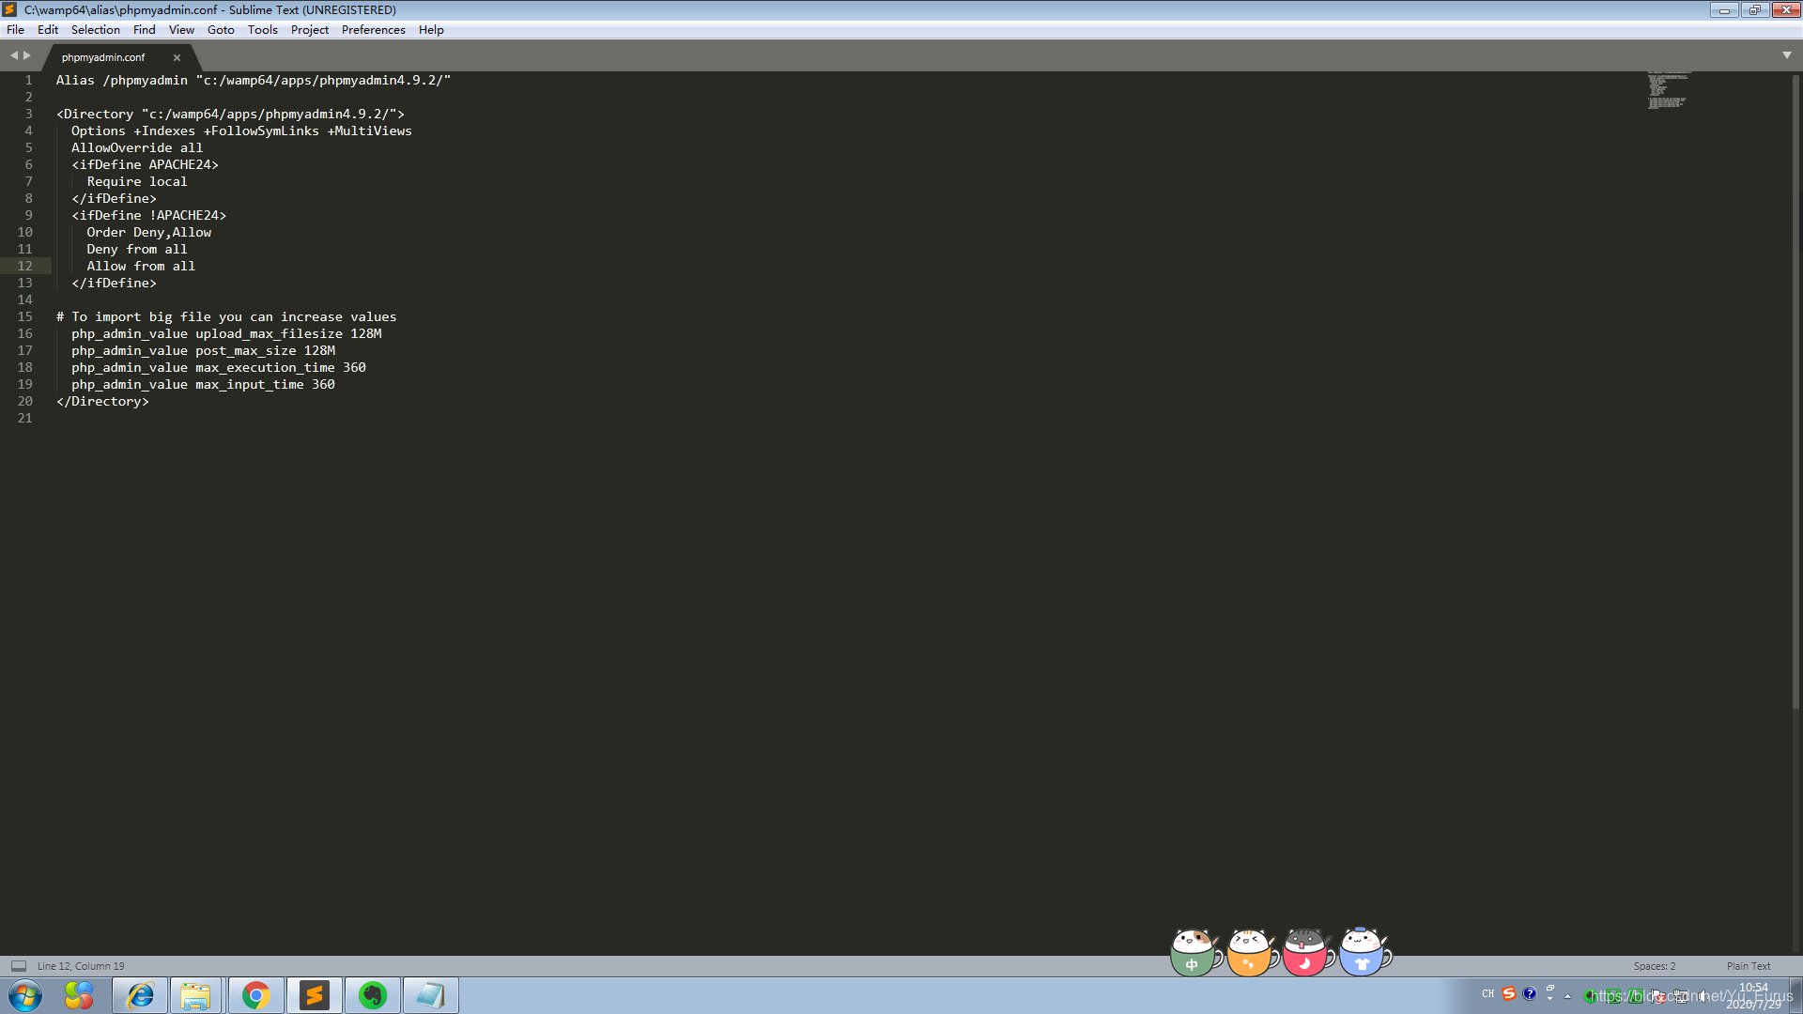
Task: Click the max_execution_time 360 line
Action: click(x=219, y=367)
